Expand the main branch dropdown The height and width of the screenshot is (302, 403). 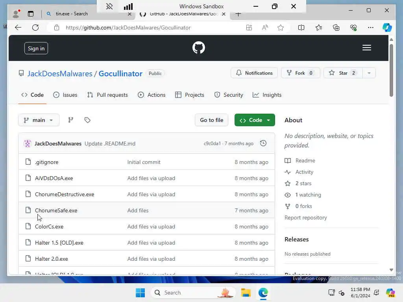click(39, 120)
